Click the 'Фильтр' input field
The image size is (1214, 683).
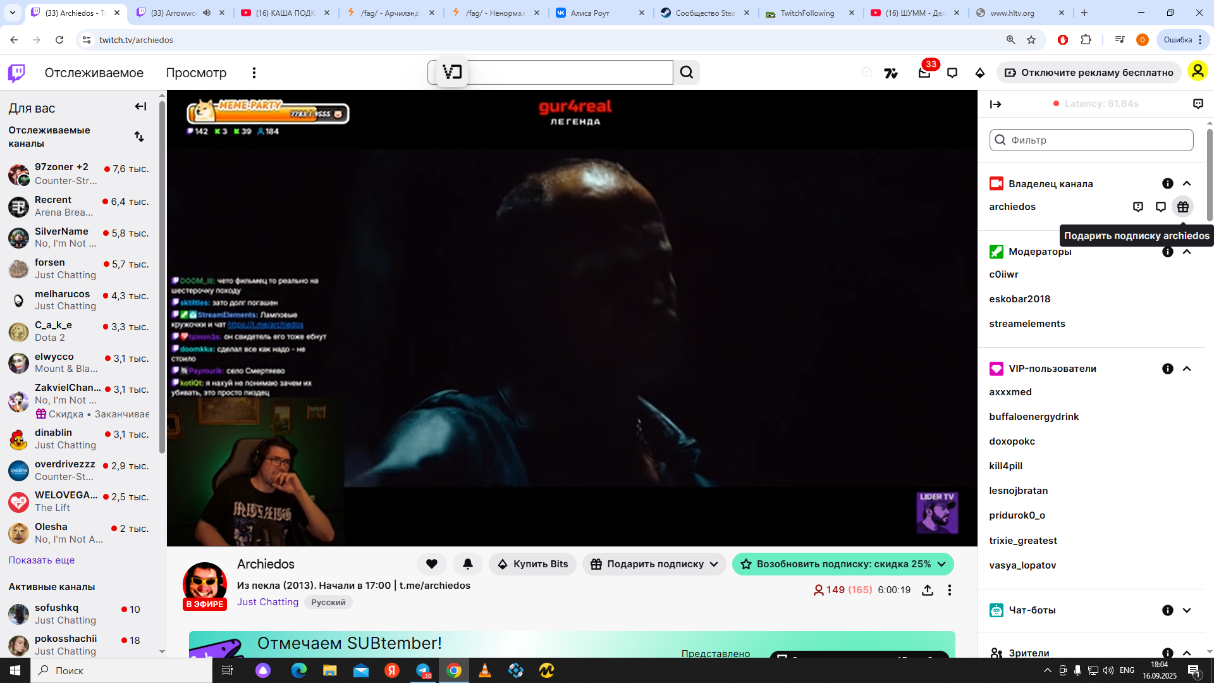tap(1092, 140)
